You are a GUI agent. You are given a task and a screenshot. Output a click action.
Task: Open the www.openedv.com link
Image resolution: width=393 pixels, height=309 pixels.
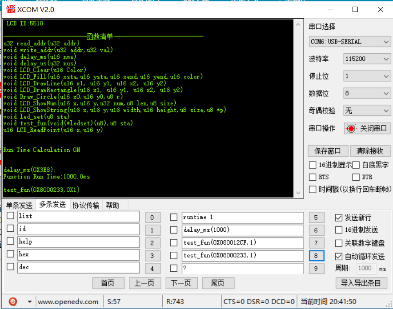click(x=68, y=302)
